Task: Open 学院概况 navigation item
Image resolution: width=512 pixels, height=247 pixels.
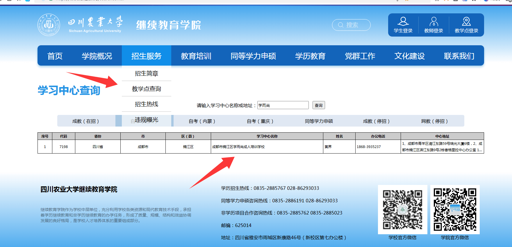Action: click(x=97, y=56)
